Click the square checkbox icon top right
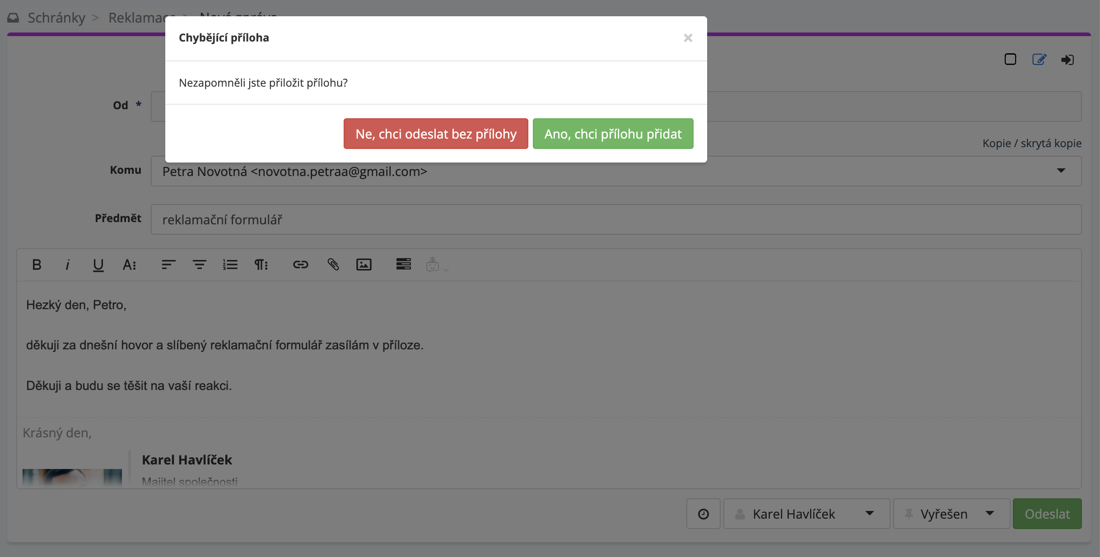Viewport: 1100px width, 557px height. 1010,59
